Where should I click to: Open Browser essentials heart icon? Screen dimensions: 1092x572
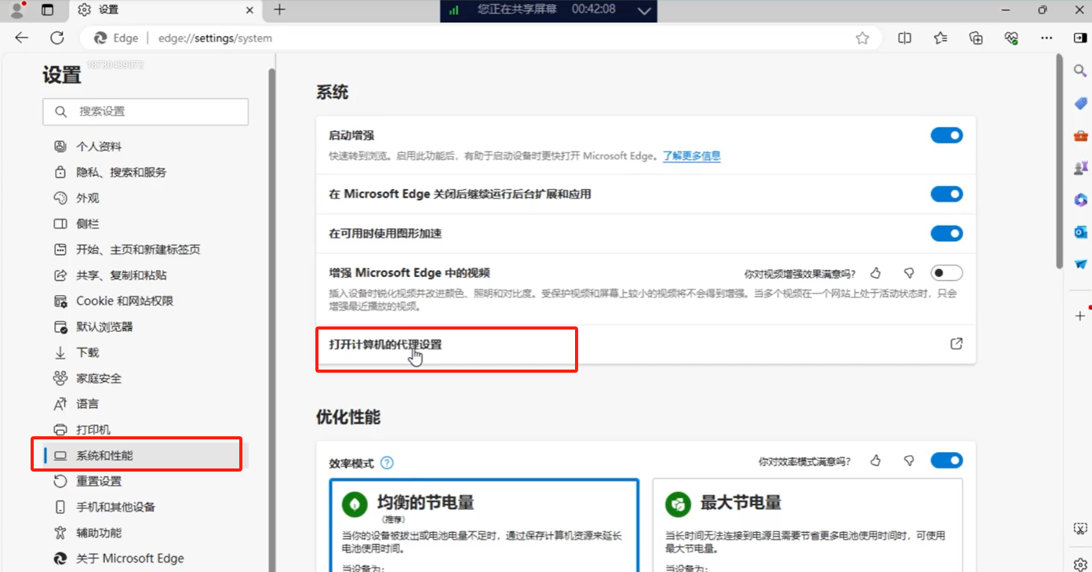point(1011,38)
